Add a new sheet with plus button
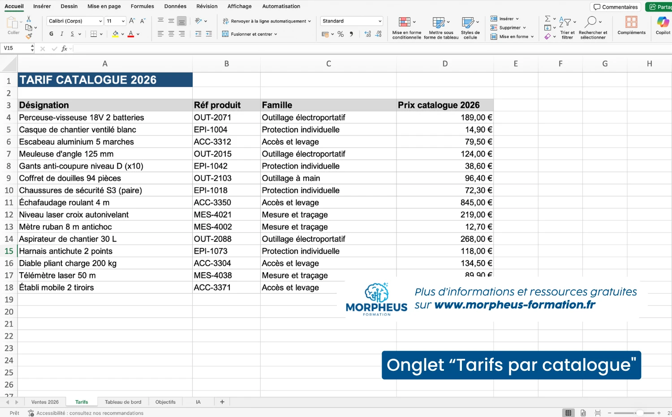 coord(222,402)
